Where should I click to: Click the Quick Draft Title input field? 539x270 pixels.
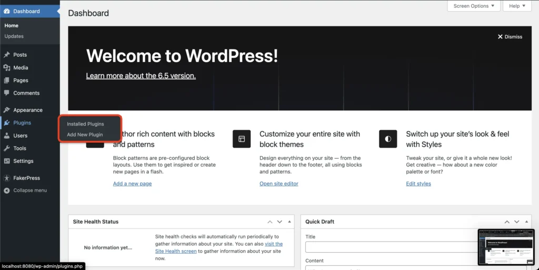(x=391, y=247)
